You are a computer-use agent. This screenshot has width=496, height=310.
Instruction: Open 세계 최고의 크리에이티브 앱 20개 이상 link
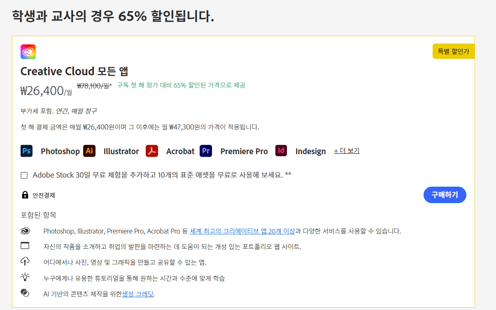tap(242, 231)
